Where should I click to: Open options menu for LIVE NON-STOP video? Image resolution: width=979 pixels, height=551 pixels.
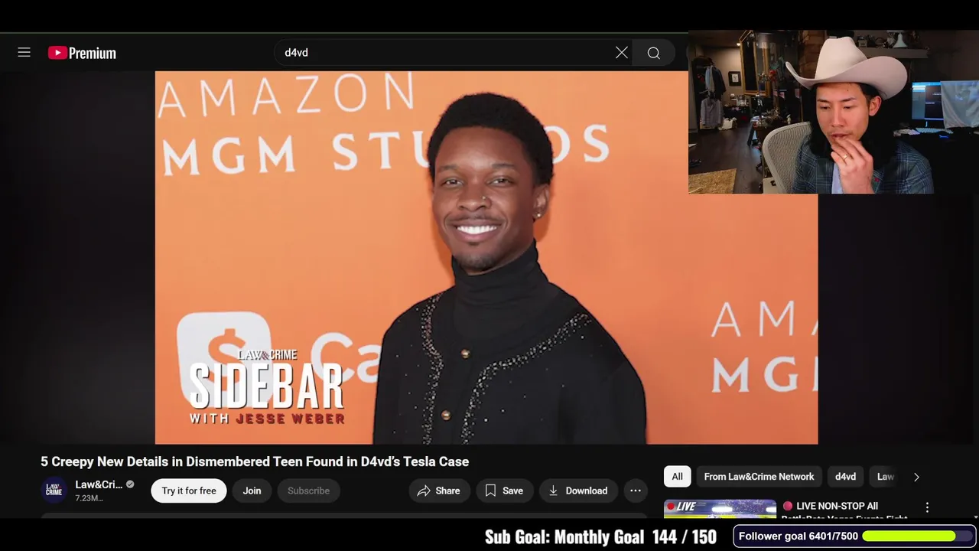[x=927, y=507]
